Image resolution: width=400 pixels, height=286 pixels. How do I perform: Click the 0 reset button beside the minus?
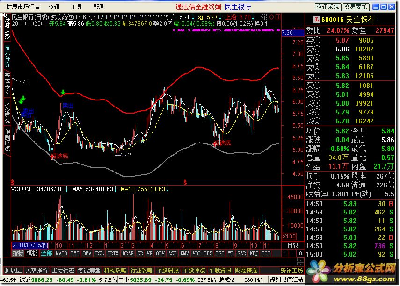pyautogui.click(x=300, y=253)
